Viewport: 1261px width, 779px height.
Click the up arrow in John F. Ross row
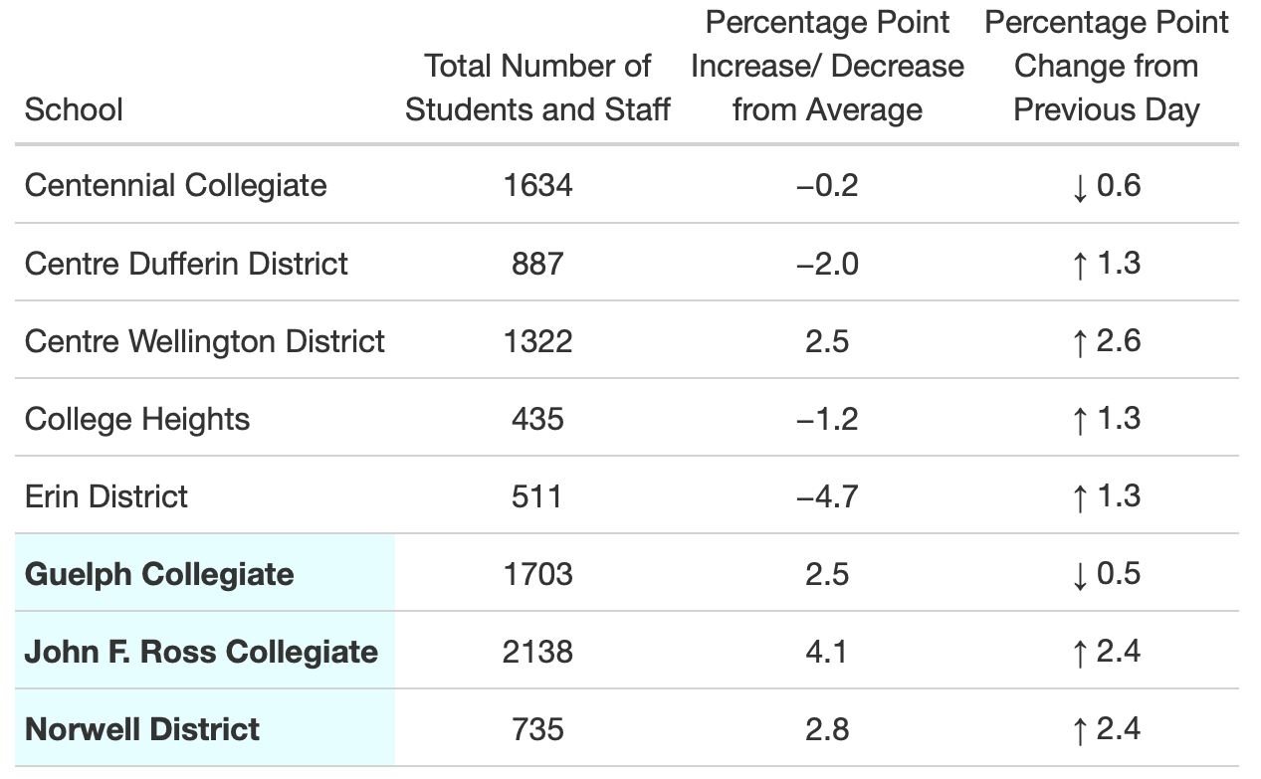(1080, 653)
